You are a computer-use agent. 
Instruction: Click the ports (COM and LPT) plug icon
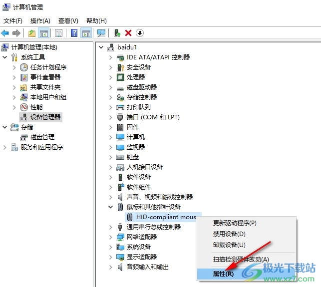click(x=120, y=117)
